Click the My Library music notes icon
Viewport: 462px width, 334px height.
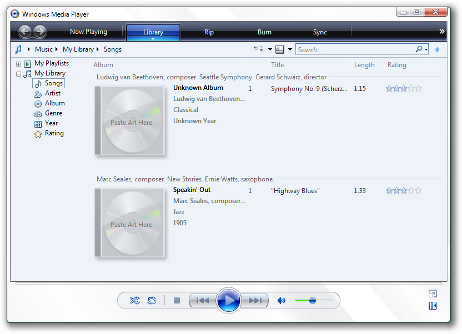tap(27, 74)
